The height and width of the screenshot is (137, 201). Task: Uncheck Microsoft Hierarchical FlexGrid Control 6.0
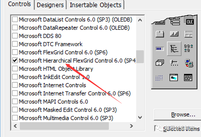pyautogui.click(x=15, y=61)
